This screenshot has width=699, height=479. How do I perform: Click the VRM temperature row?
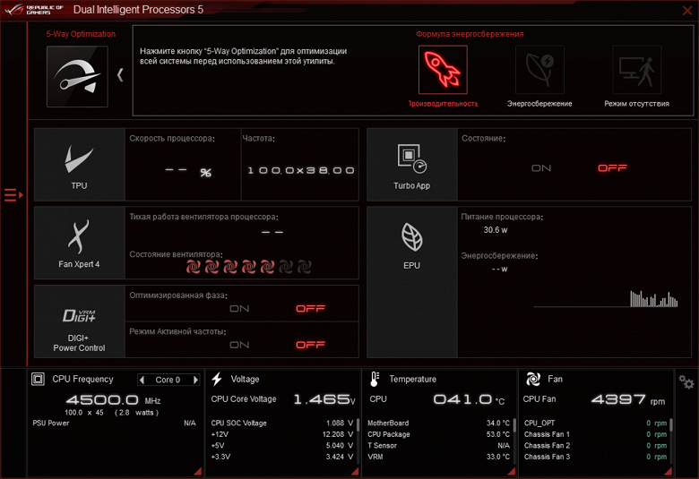click(x=438, y=457)
